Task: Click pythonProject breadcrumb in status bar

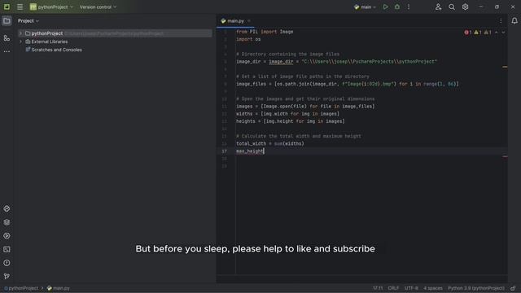Action: click(x=21, y=288)
